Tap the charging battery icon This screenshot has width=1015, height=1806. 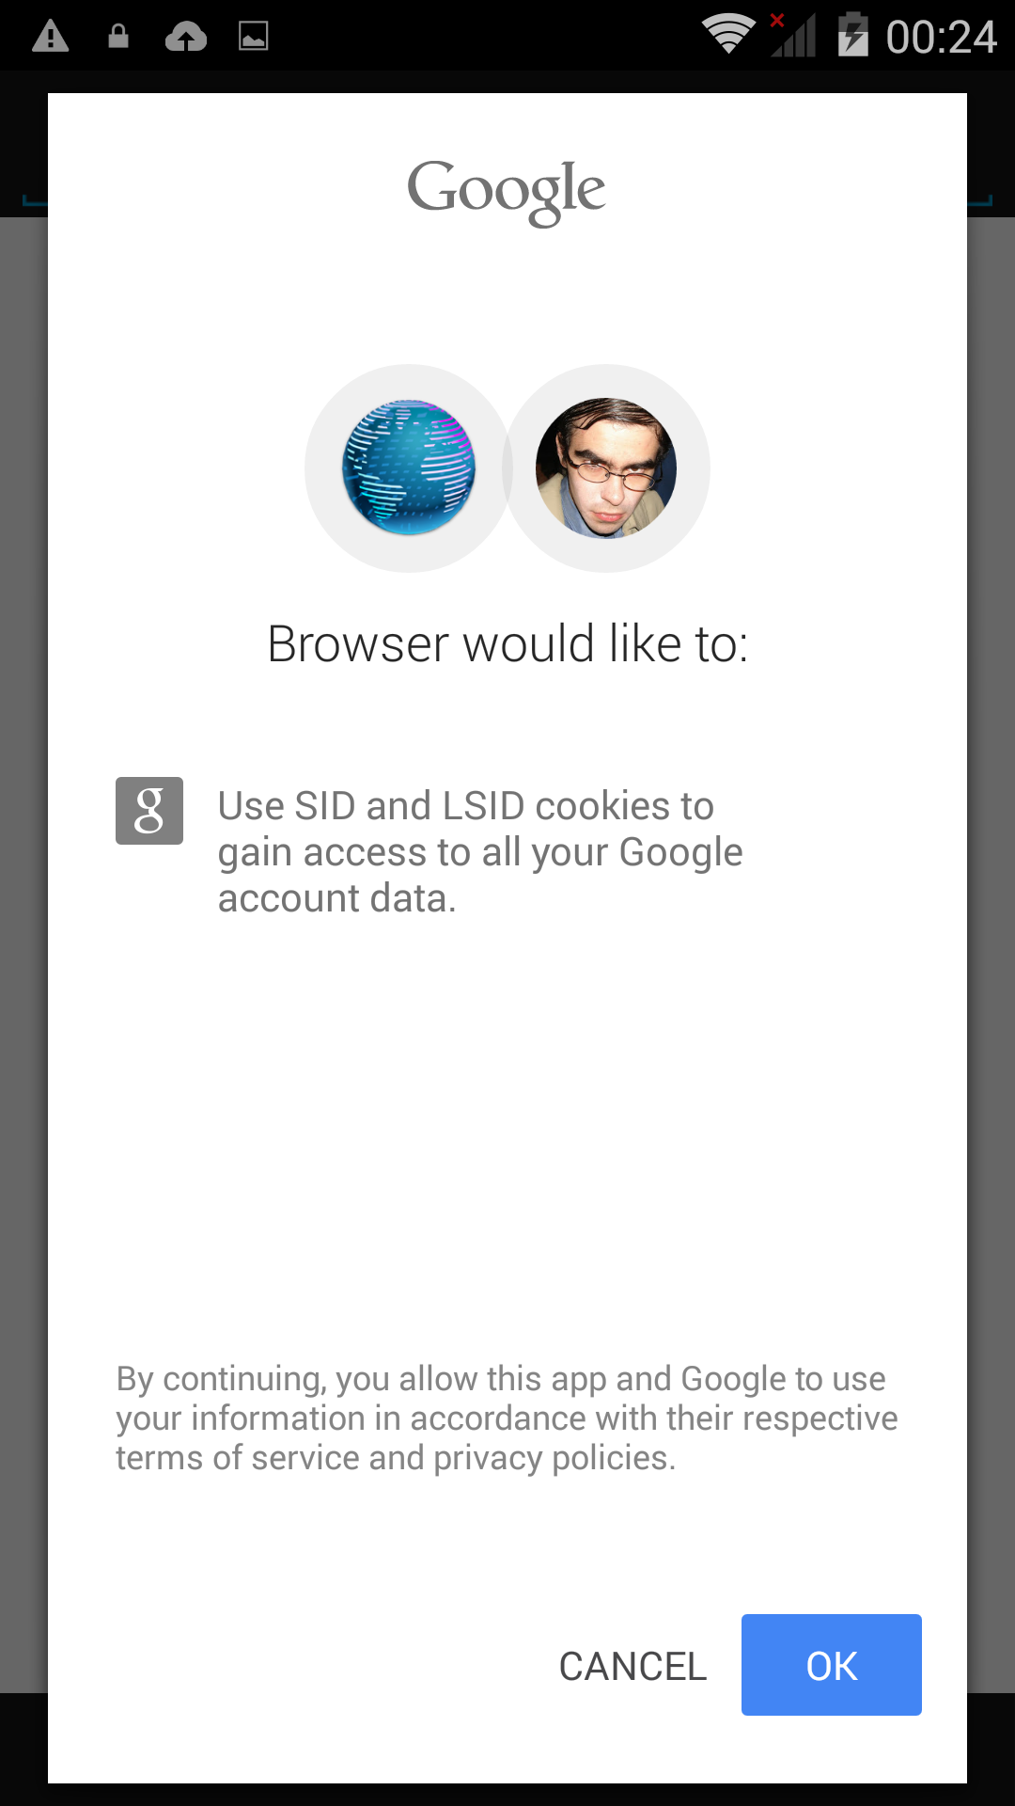pyautogui.click(x=852, y=35)
